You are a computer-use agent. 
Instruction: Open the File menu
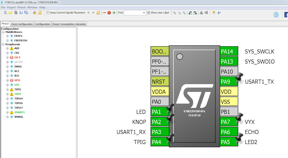3,7
